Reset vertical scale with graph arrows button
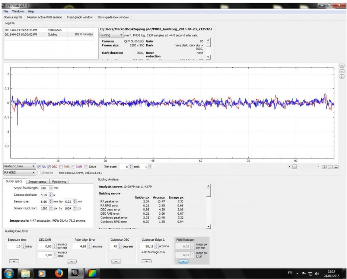This screenshot has width=347, height=279. (342, 77)
